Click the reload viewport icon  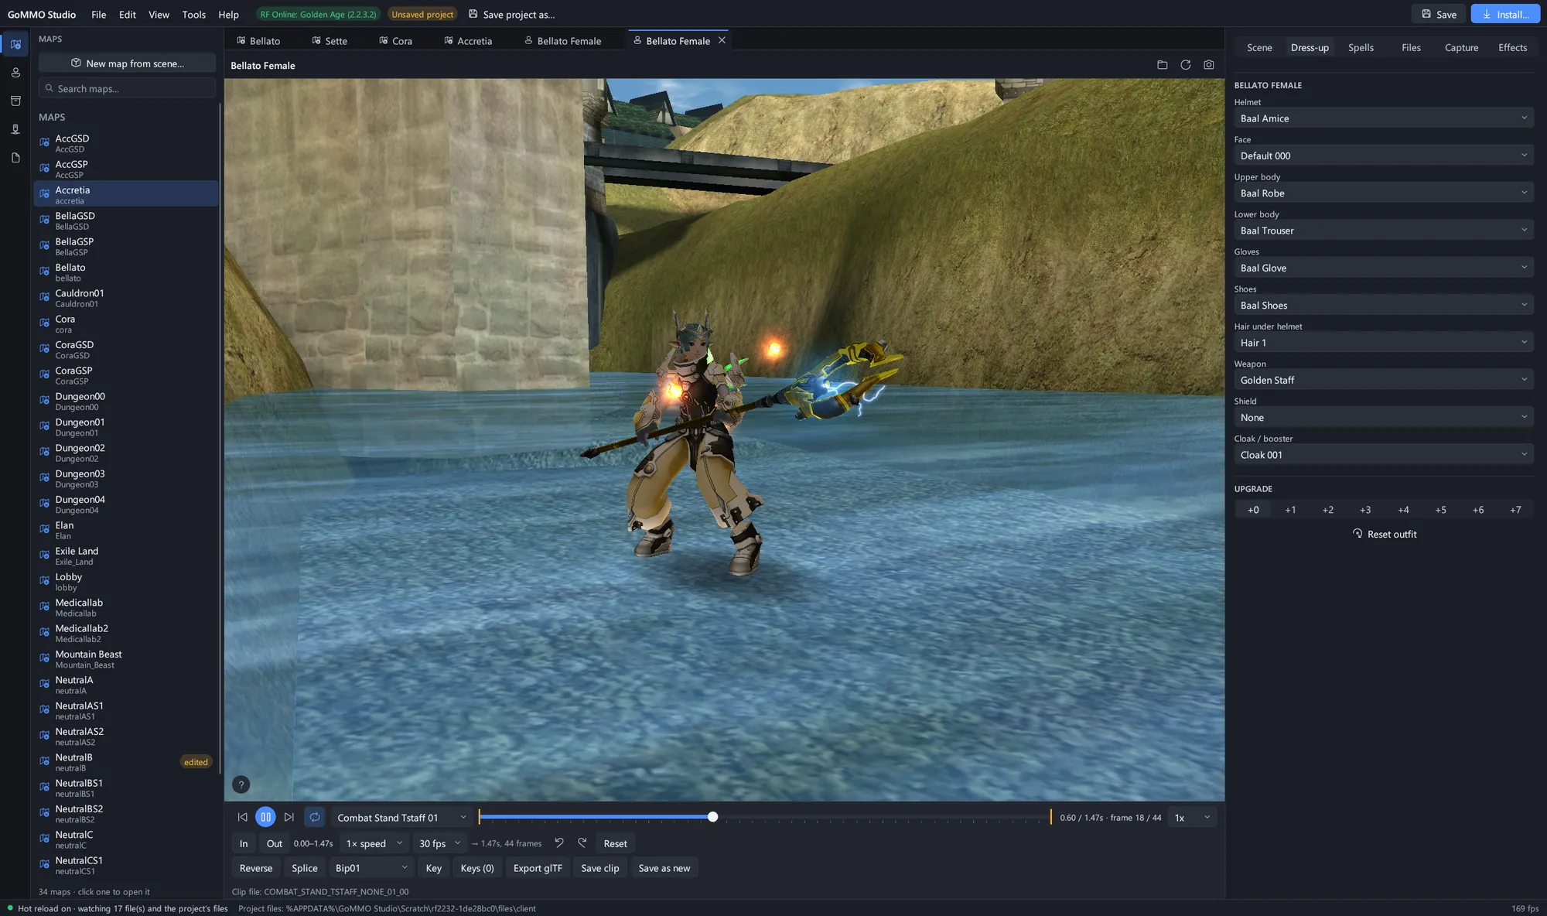point(1185,65)
